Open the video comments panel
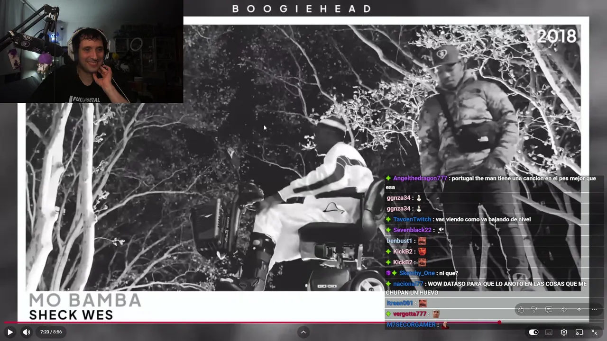The height and width of the screenshot is (341, 607). pyautogui.click(x=549, y=310)
